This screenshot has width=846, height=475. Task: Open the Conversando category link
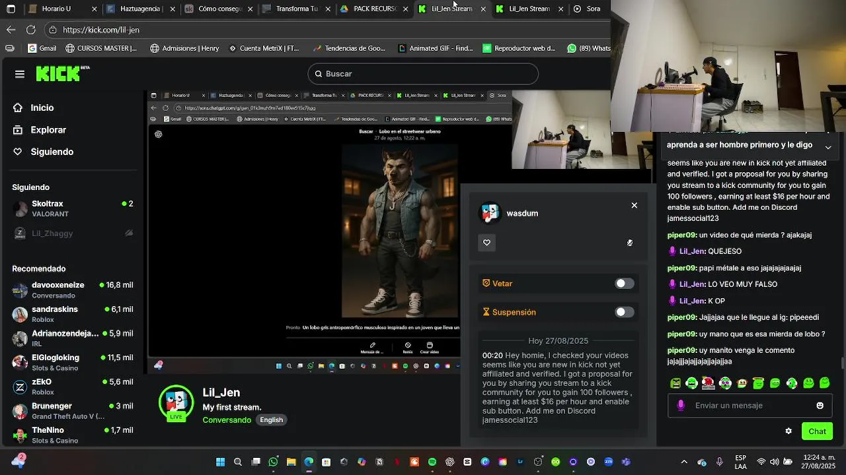tap(227, 420)
